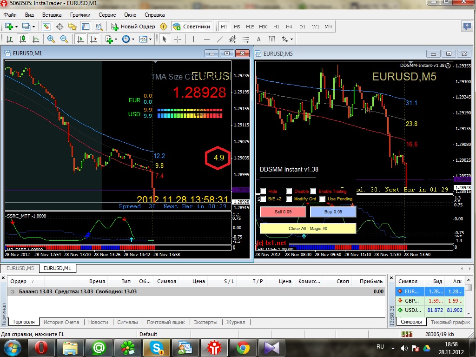
Task: Expand the arrows objects dropdown
Action: pyautogui.click(x=291, y=40)
